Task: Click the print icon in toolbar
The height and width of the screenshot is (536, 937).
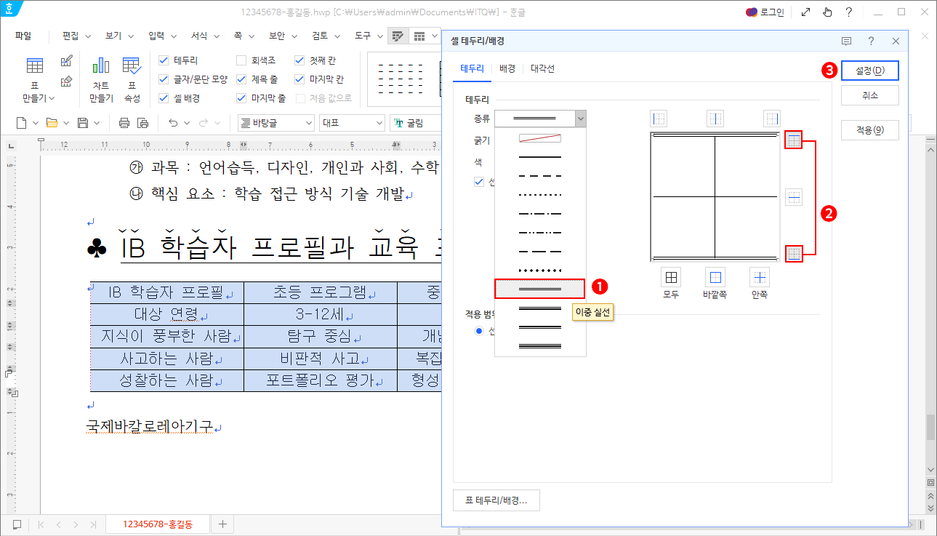Action: coord(124,123)
